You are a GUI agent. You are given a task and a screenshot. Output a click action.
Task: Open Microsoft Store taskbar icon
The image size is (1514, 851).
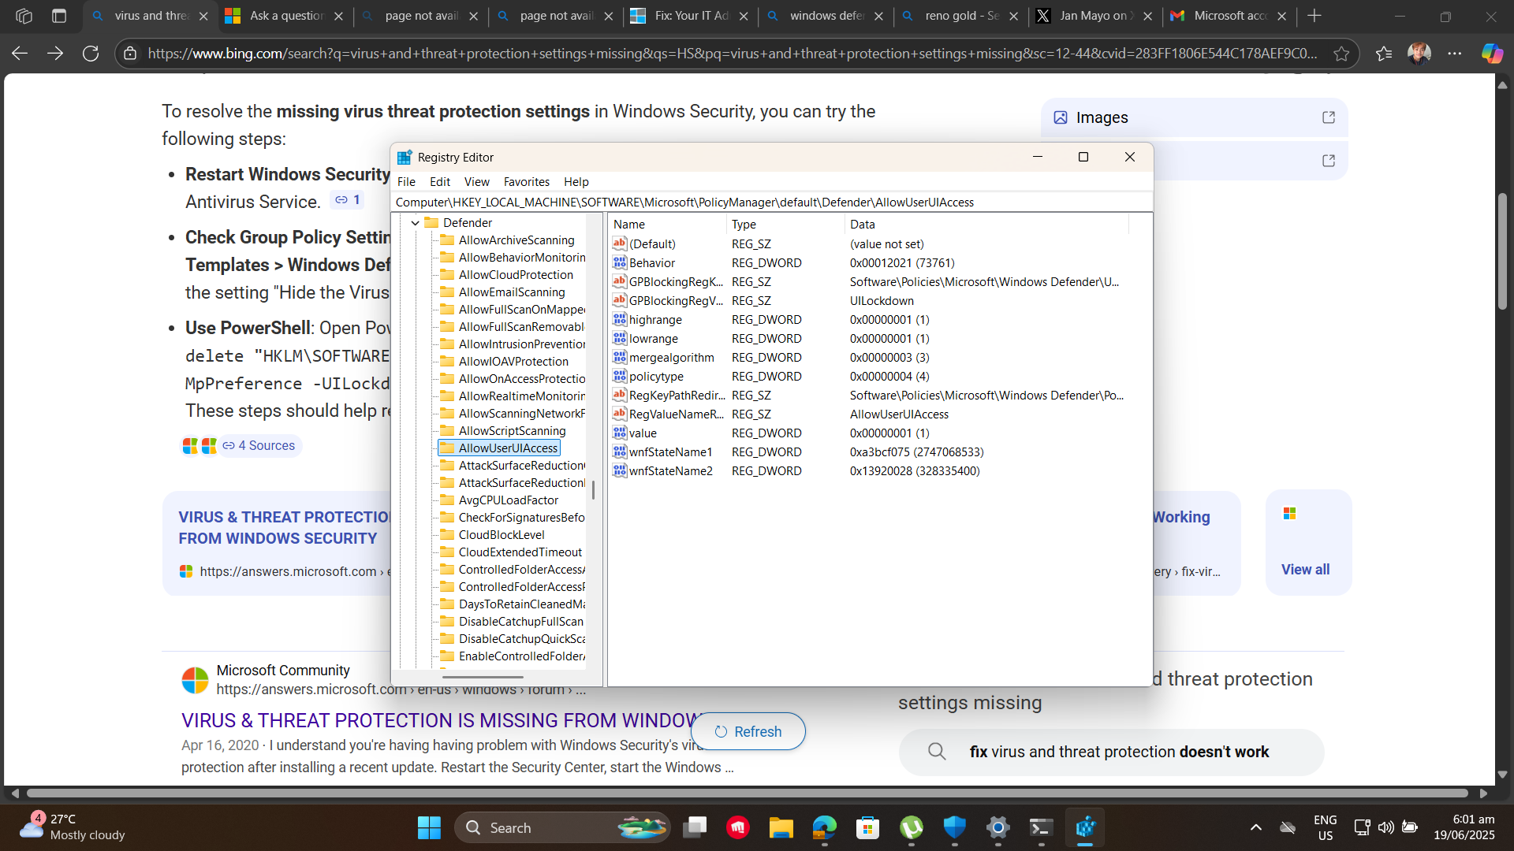(x=868, y=827)
